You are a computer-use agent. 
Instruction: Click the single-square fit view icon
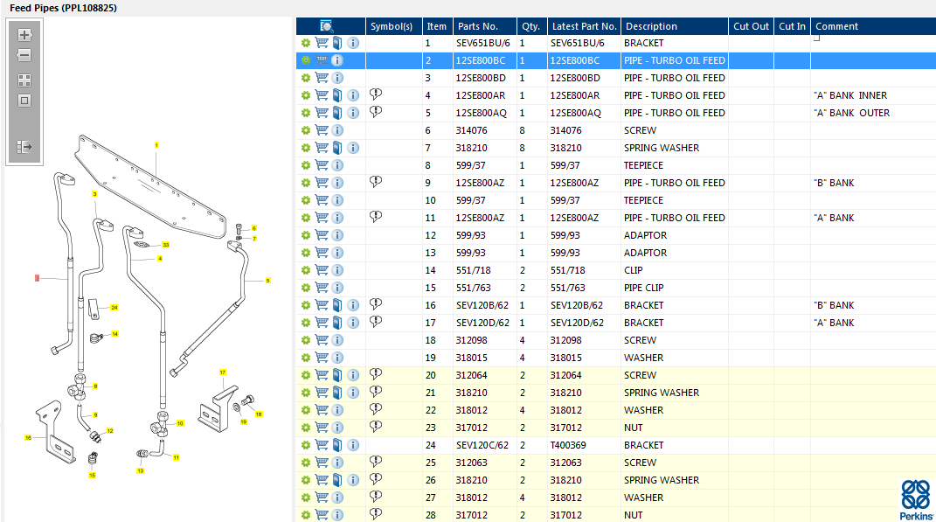[x=24, y=101]
